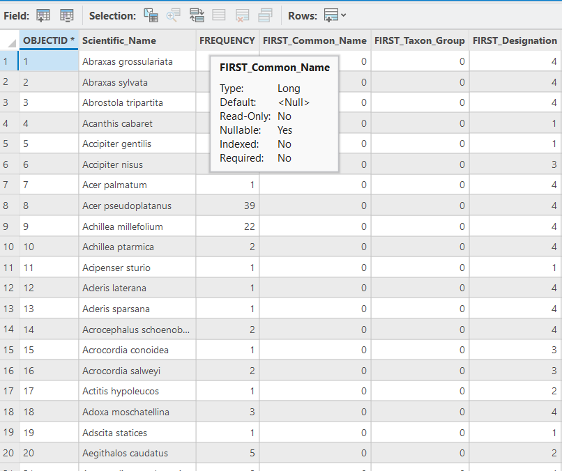
Task: Click the select-all corner triangle of the table
Action: click(x=12, y=43)
